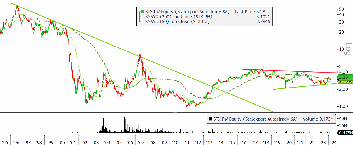Click the black 0.475M volume axis tag
The image size is (353, 145).
[x=345, y=133]
